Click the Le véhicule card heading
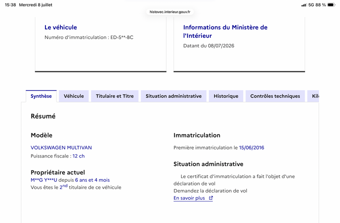Viewport: 340px width, 223px height. tap(61, 27)
